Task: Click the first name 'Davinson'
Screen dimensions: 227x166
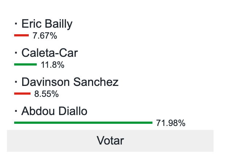Action: pyautogui.click(x=45, y=82)
